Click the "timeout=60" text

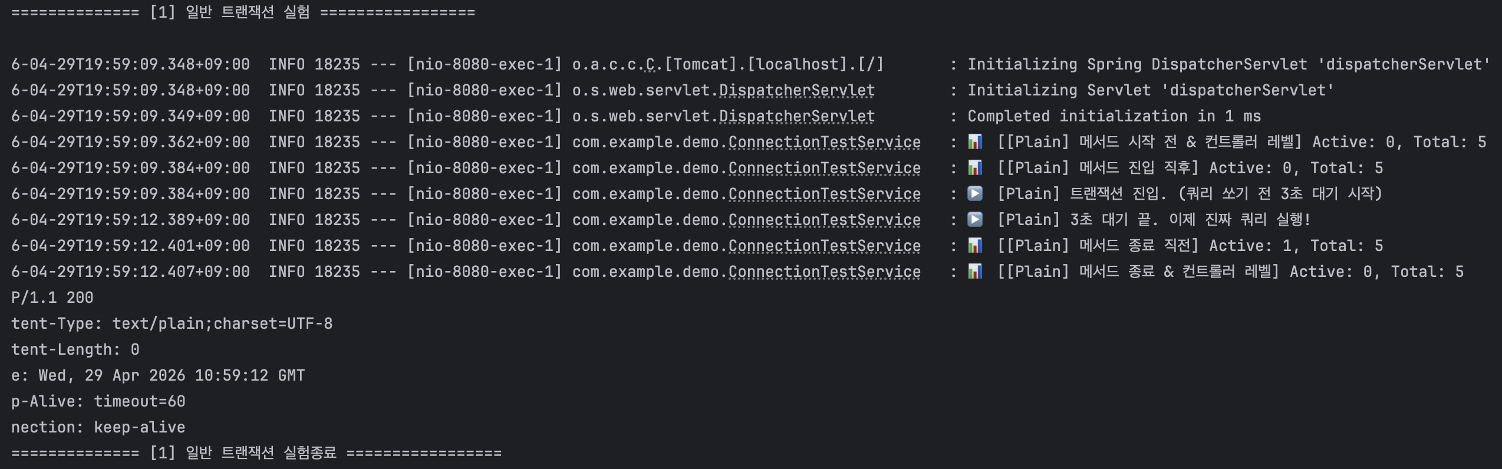click(140, 401)
